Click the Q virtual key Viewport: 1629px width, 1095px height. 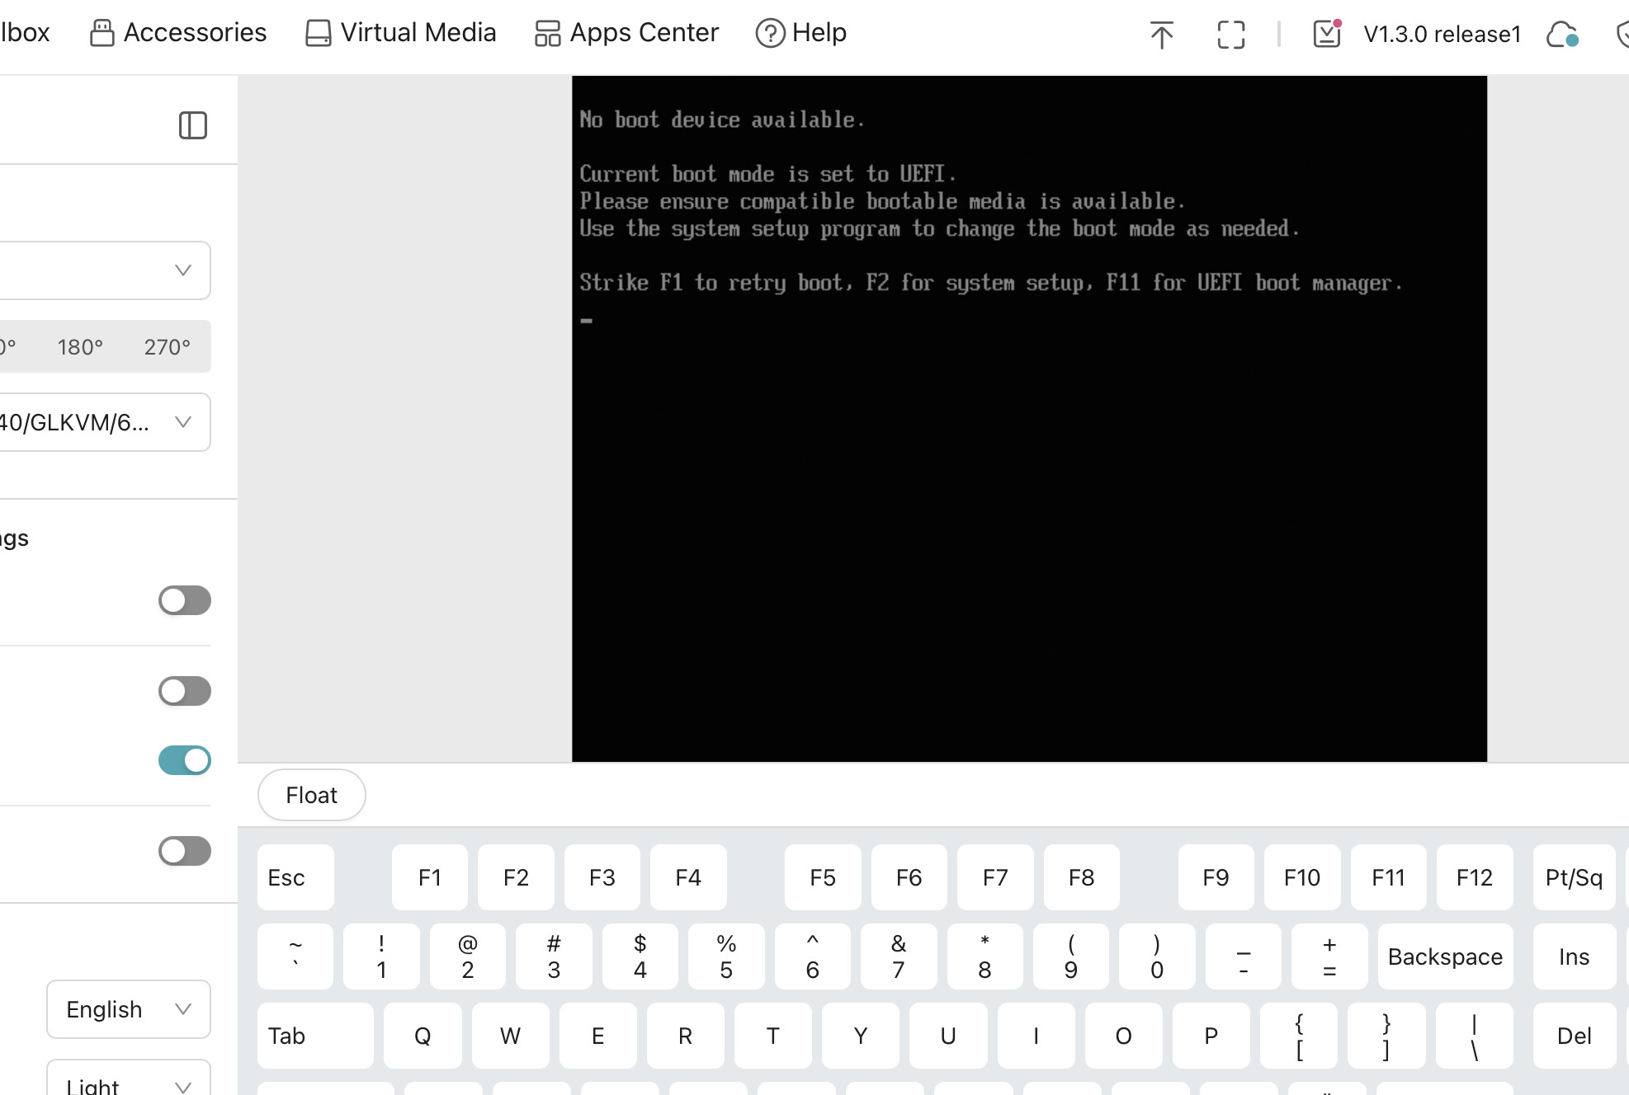coord(423,1036)
